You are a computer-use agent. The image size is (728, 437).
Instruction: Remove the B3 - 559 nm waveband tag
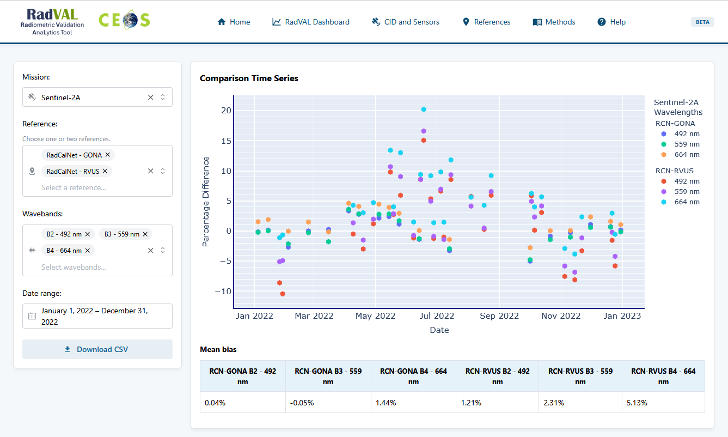point(145,234)
